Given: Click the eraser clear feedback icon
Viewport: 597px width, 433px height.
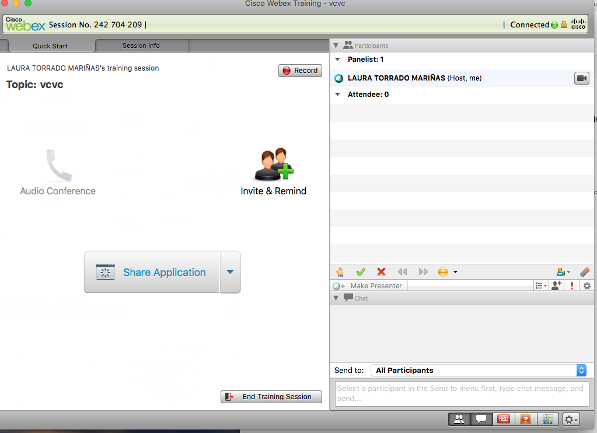Looking at the screenshot, I should click(585, 272).
